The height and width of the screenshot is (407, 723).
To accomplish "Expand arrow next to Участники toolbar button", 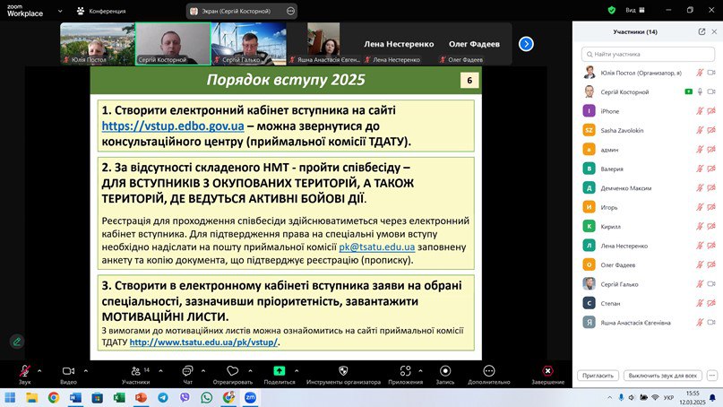I will point(160,370).
